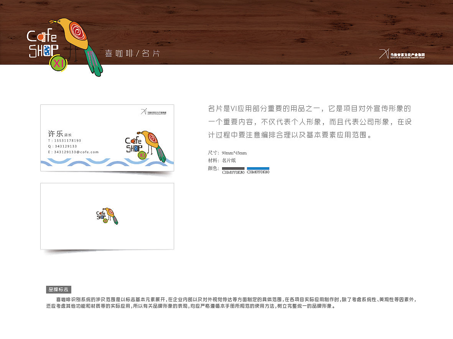Screen dimensions: 453x339
Task: Expand the 尺寸 specification row
Action: tap(228, 152)
